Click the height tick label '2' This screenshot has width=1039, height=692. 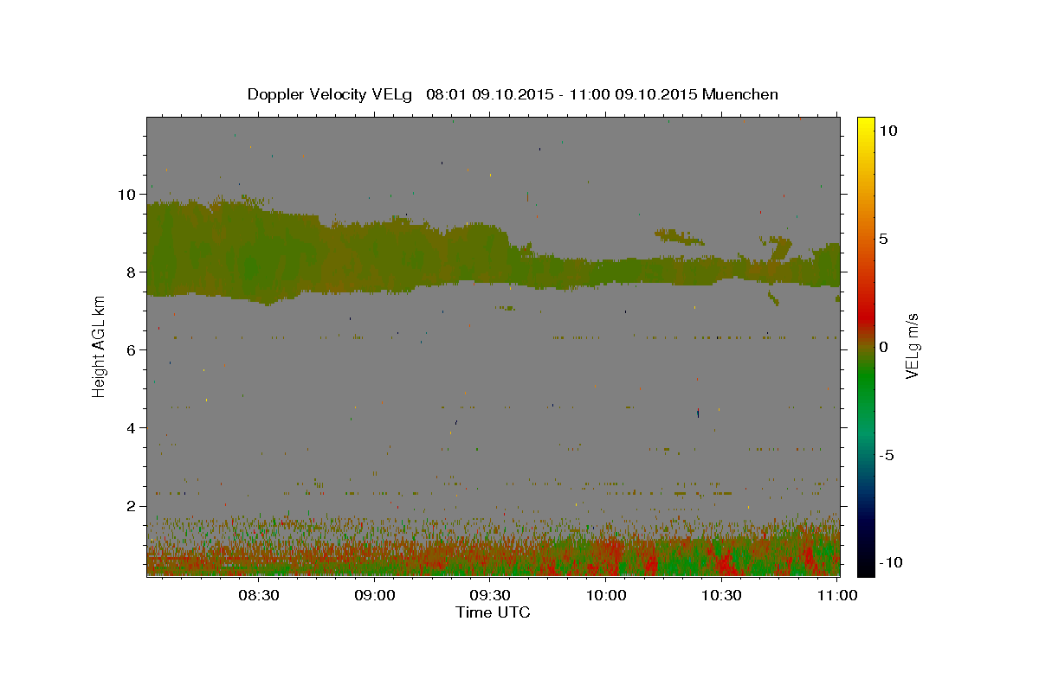[x=132, y=506]
